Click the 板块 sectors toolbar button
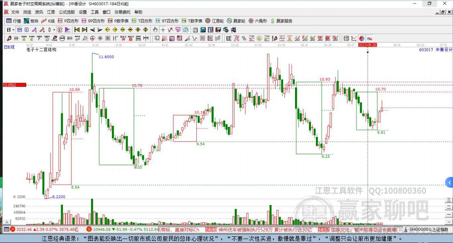Screen dimensions: 453x243 pos(31,21)
